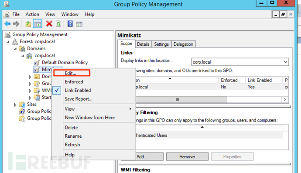Screen dimensions: 301x173
Task: Click the Mimikatz GPO link icon in tree
Action: point(37,69)
